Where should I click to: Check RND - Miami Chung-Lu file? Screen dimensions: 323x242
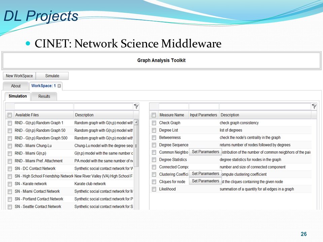(10, 146)
